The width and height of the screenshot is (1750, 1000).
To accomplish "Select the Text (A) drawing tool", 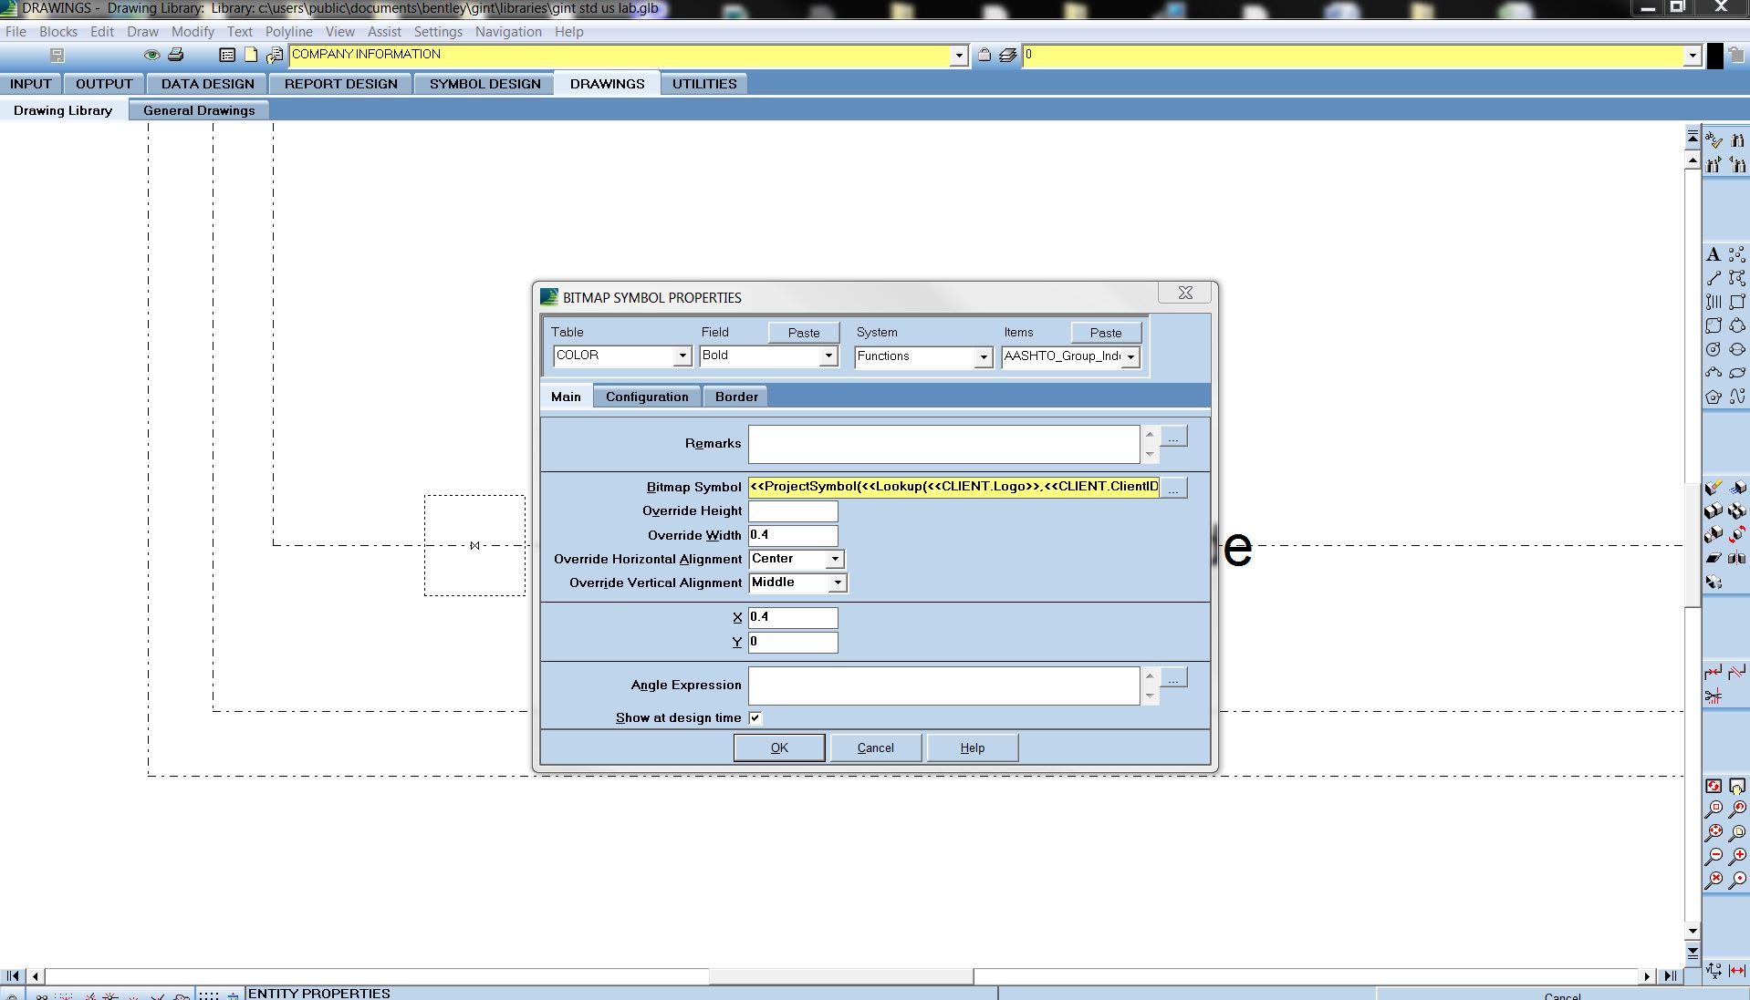I will click(1714, 254).
